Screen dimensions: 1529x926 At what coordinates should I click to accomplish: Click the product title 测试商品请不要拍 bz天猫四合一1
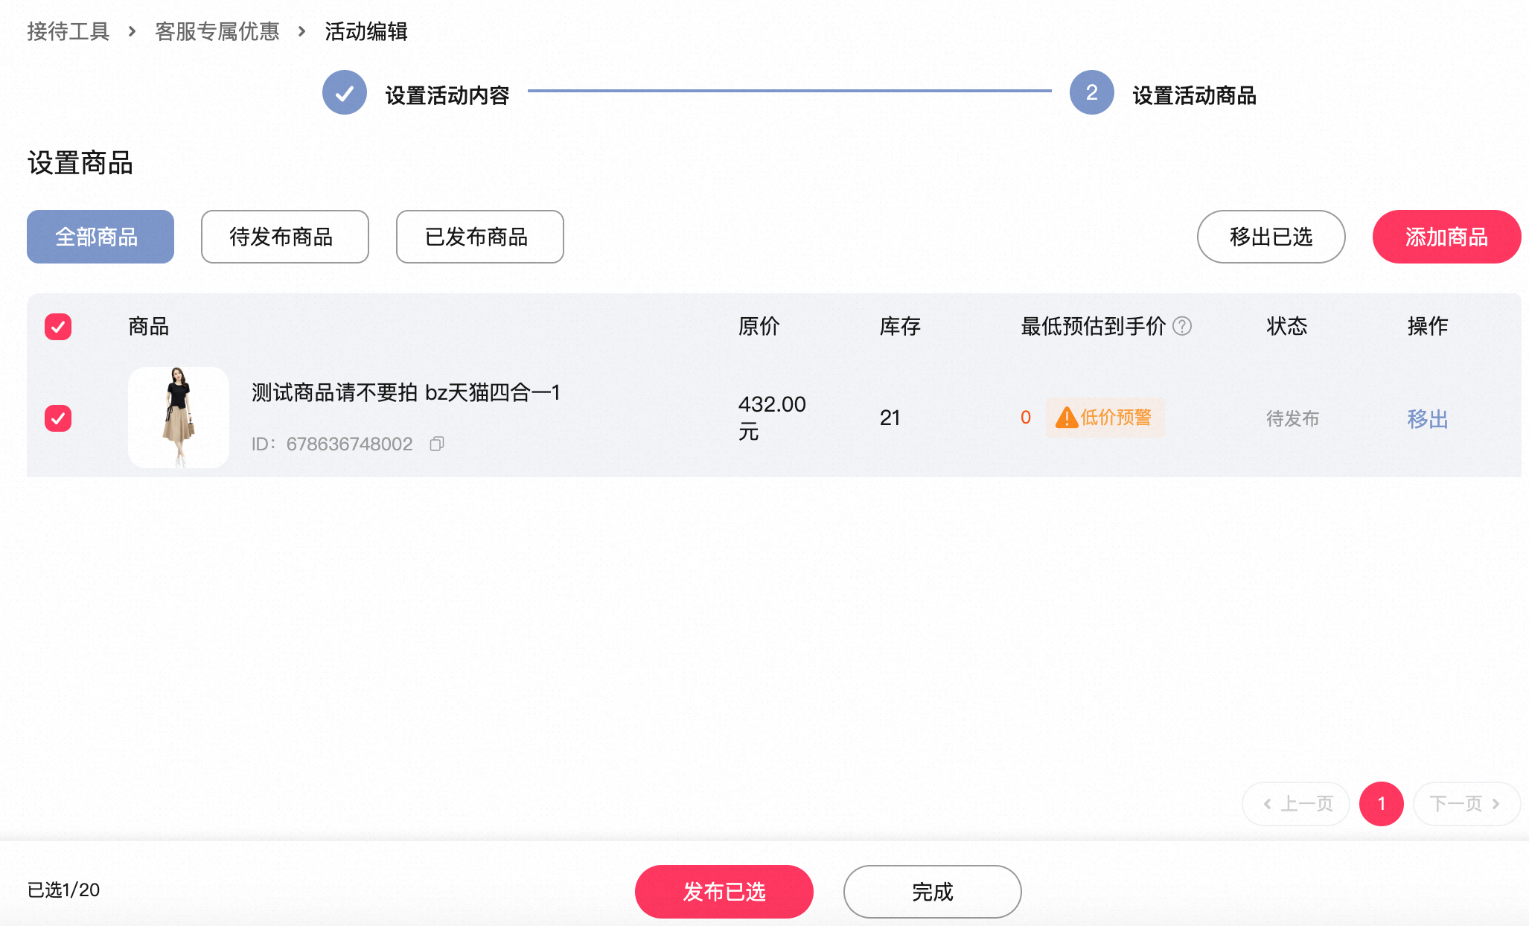pyautogui.click(x=406, y=392)
